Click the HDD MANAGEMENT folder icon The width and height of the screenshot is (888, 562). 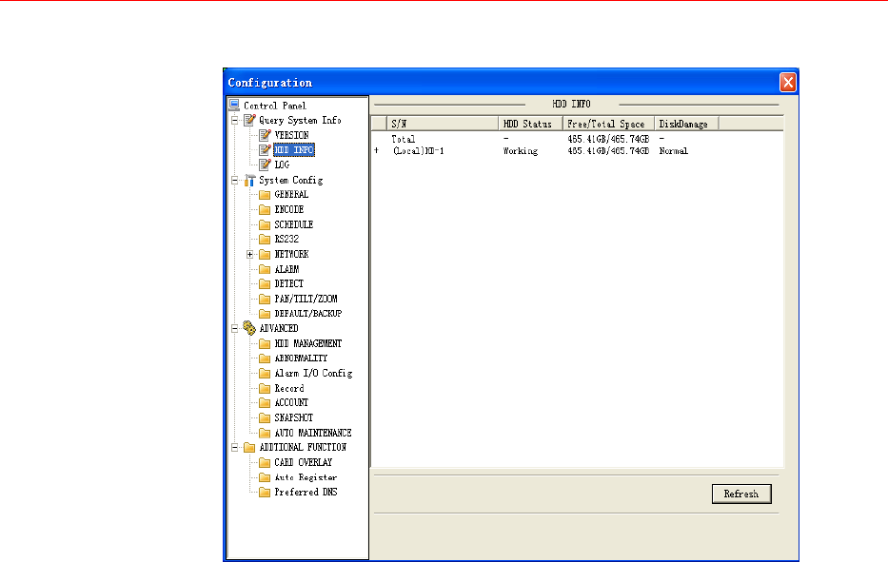coord(265,343)
